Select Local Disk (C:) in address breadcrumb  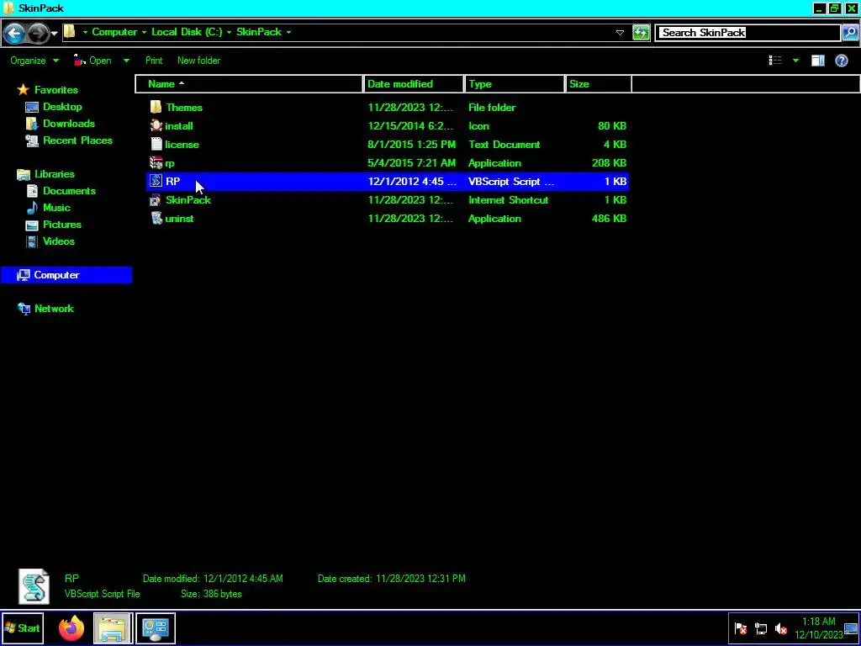click(x=187, y=32)
